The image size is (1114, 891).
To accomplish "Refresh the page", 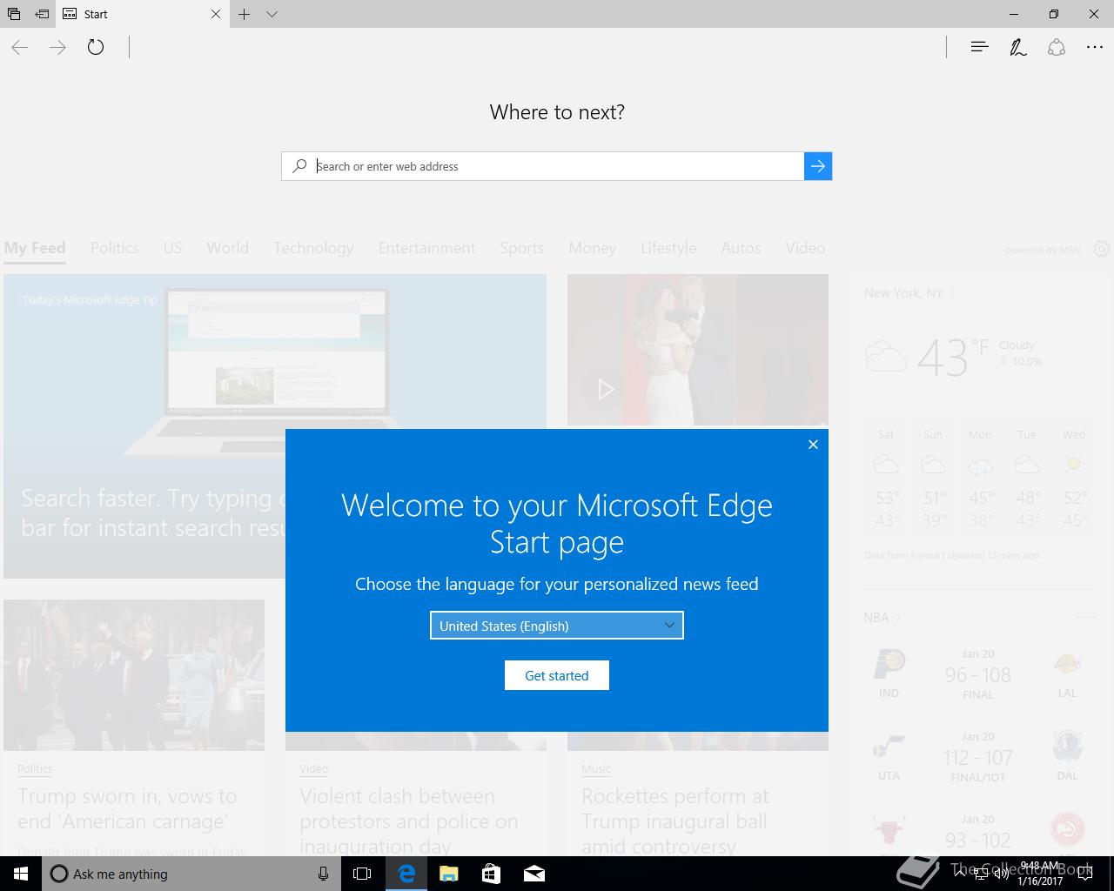I will click(96, 47).
